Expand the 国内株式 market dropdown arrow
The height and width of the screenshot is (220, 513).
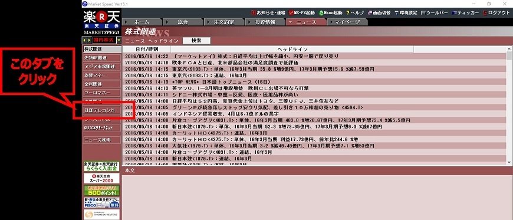click(x=119, y=40)
